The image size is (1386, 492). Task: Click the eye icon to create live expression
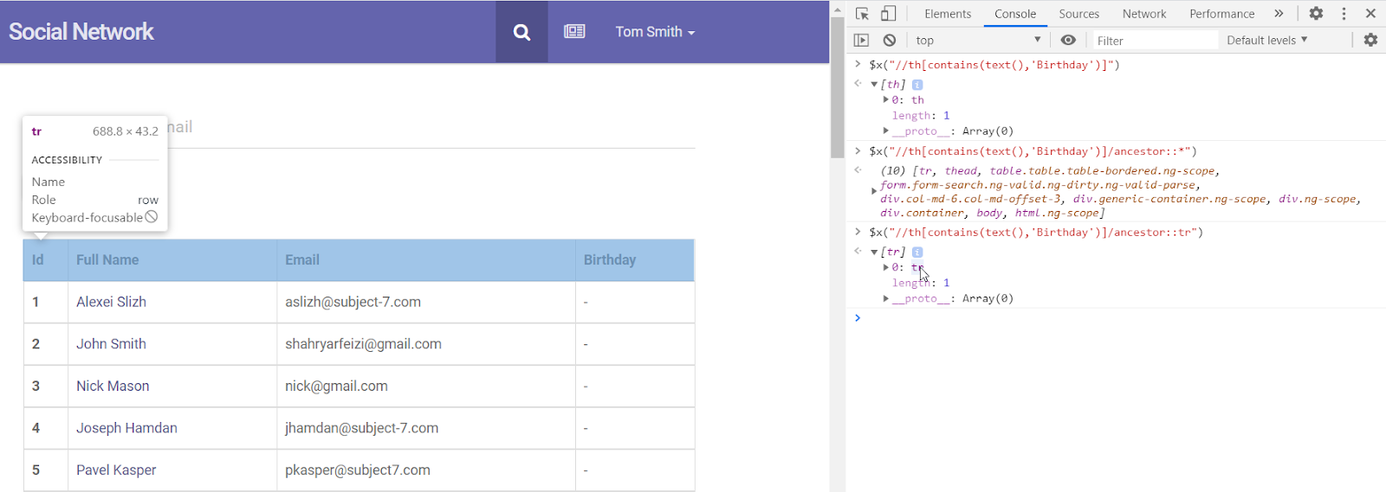[1068, 40]
